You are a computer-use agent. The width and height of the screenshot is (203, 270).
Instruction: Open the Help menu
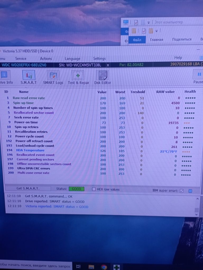pyautogui.click(x=178, y=57)
